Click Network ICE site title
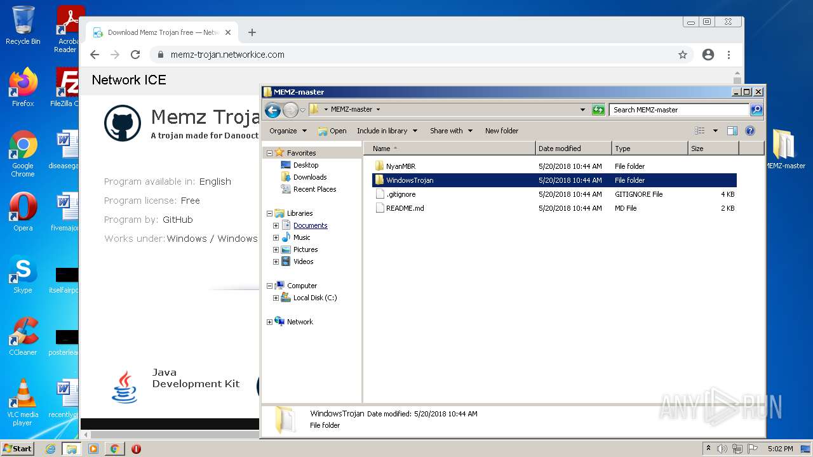This screenshot has height=457, width=813. [129, 80]
